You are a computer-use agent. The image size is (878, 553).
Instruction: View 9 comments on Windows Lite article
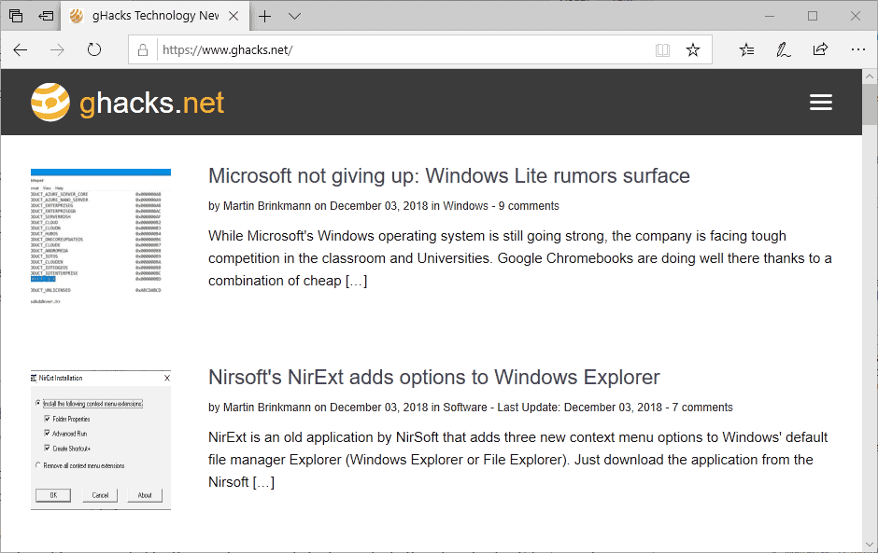pyautogui.click(x=529, y=206)
